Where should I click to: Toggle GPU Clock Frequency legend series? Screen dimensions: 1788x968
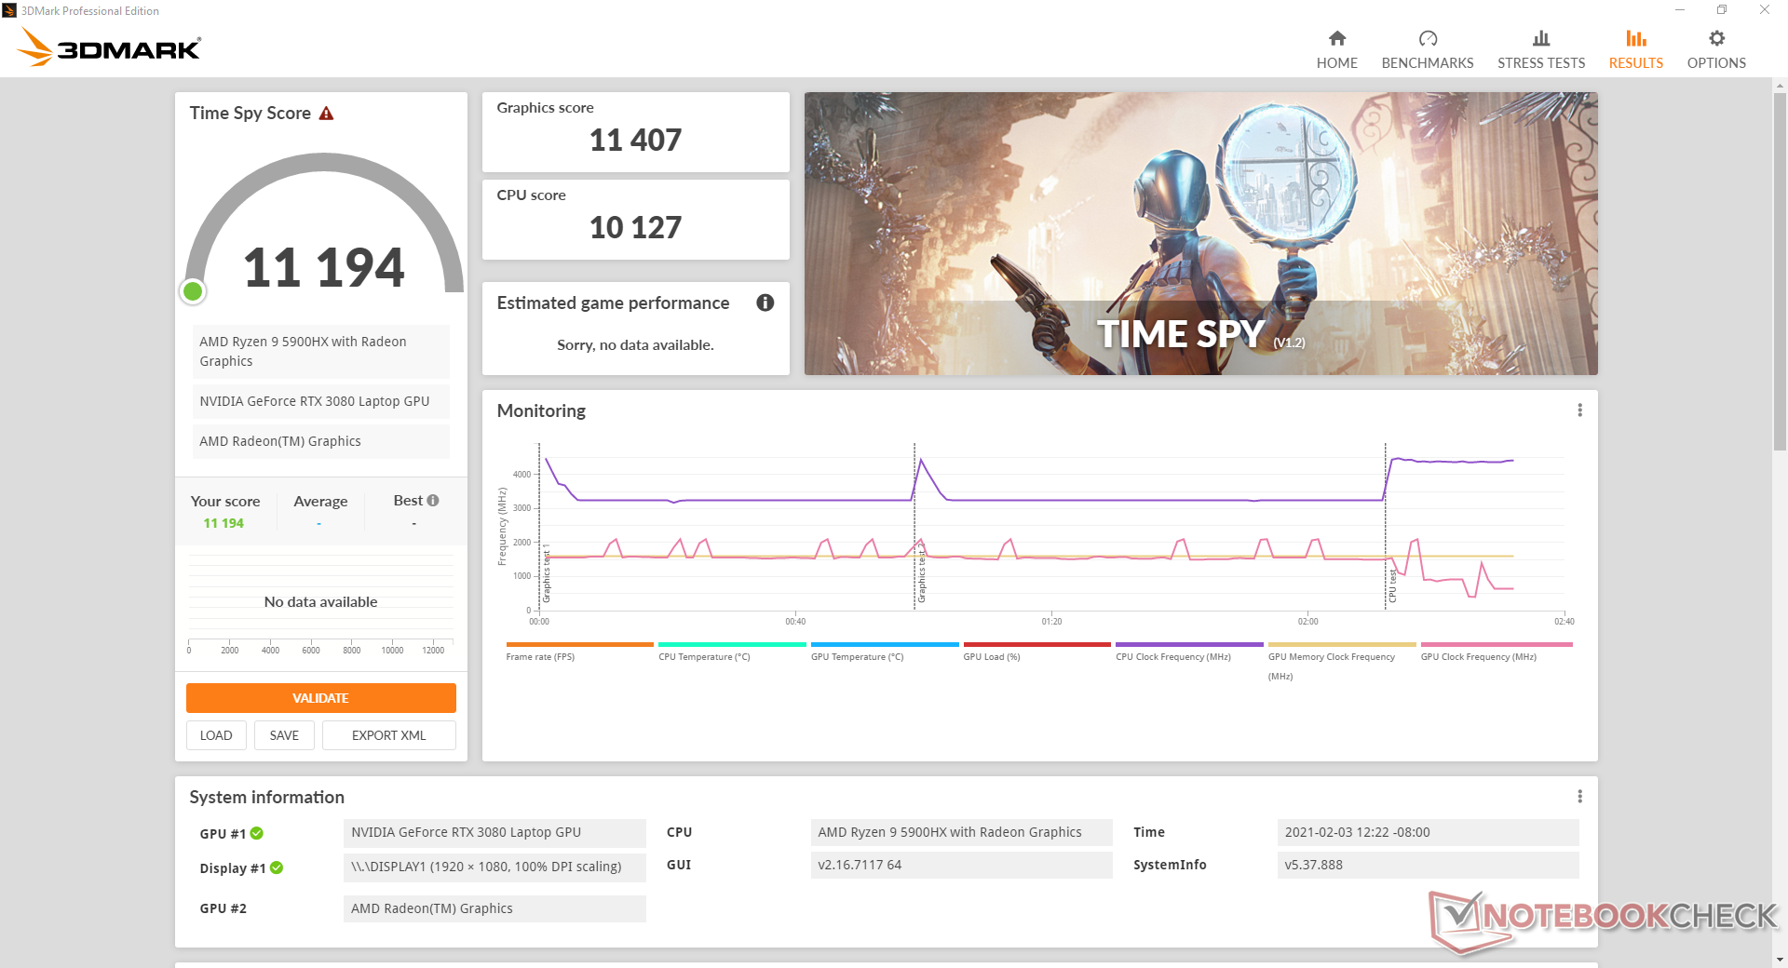(1495, 652)
